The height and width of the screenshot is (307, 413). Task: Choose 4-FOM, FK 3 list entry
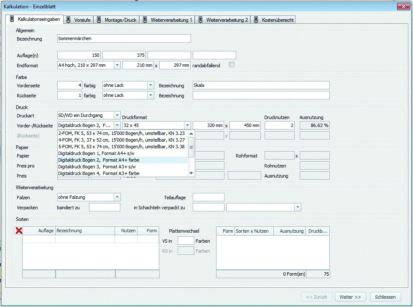click(x=121, y=140)
